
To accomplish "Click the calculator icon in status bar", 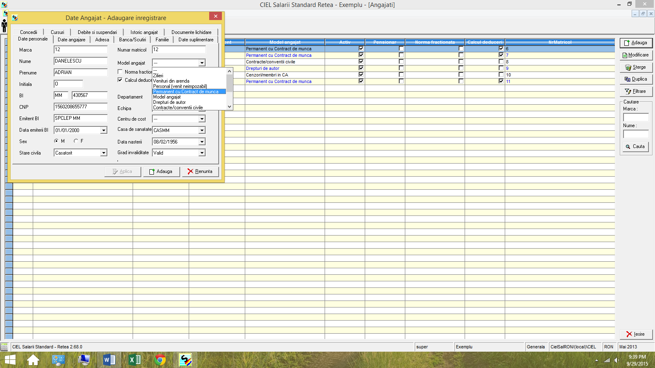I will [5, 347].
